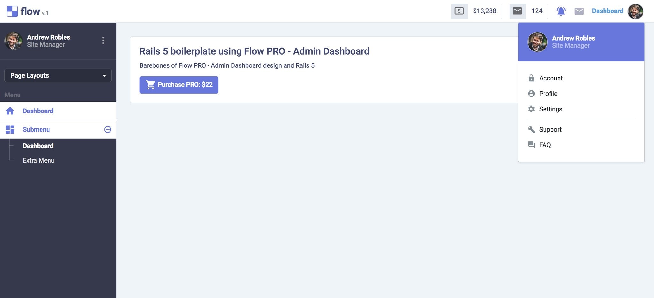Click the Rails 5 boilerplate heading
This screenshot has width=654, height=298.
[x=254, y=51]
